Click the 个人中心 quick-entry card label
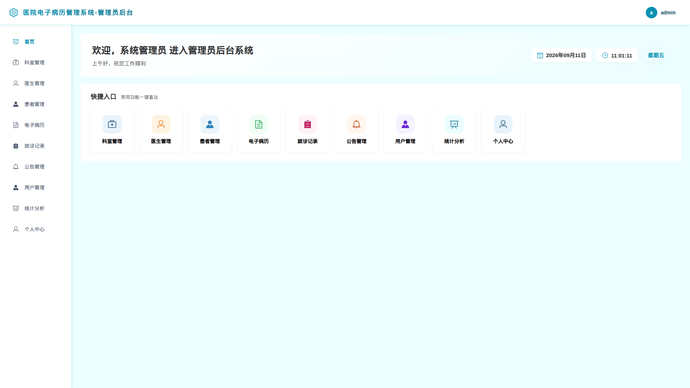 coord(503,141)
